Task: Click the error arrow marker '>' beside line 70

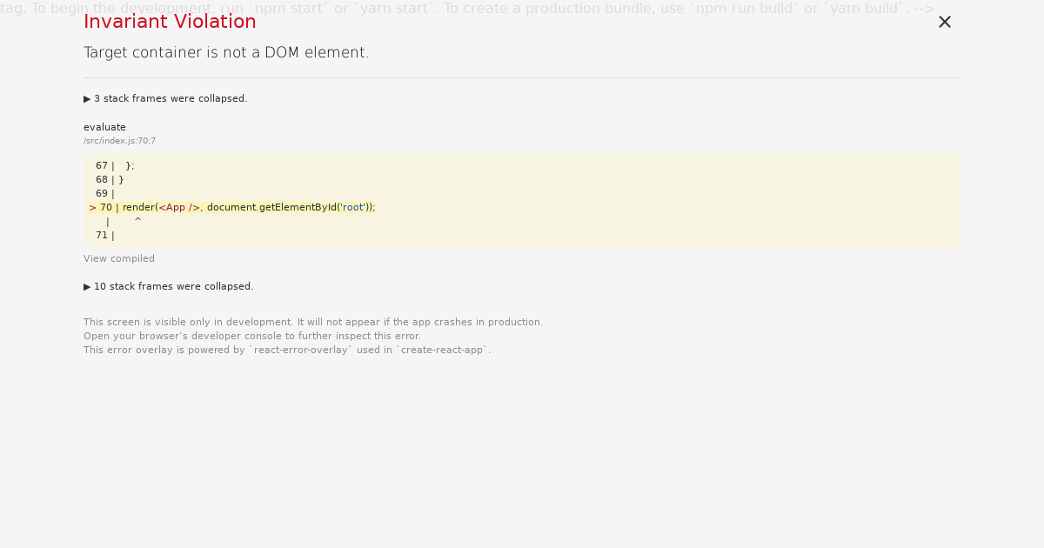Action: 91,207
